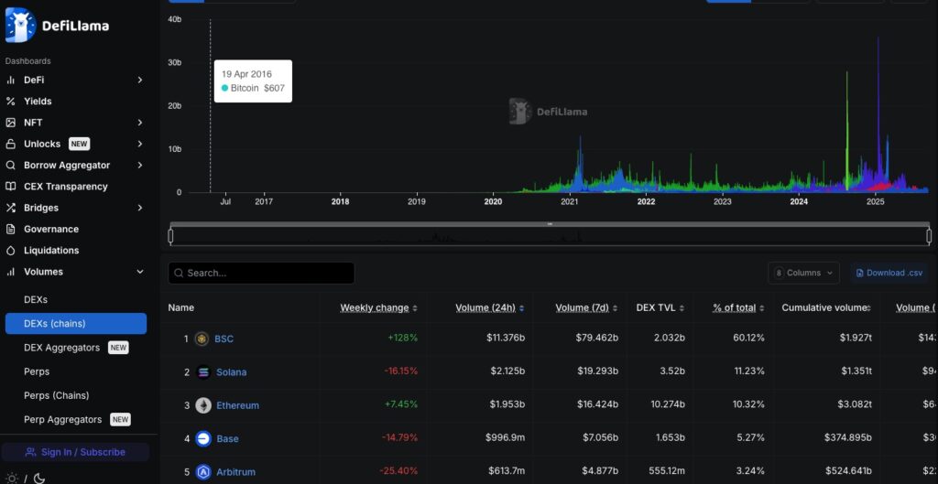The height and width of the screenshot is (484, 938).
Task: Click the chart range top grip bar
Action: click(550, 224)
